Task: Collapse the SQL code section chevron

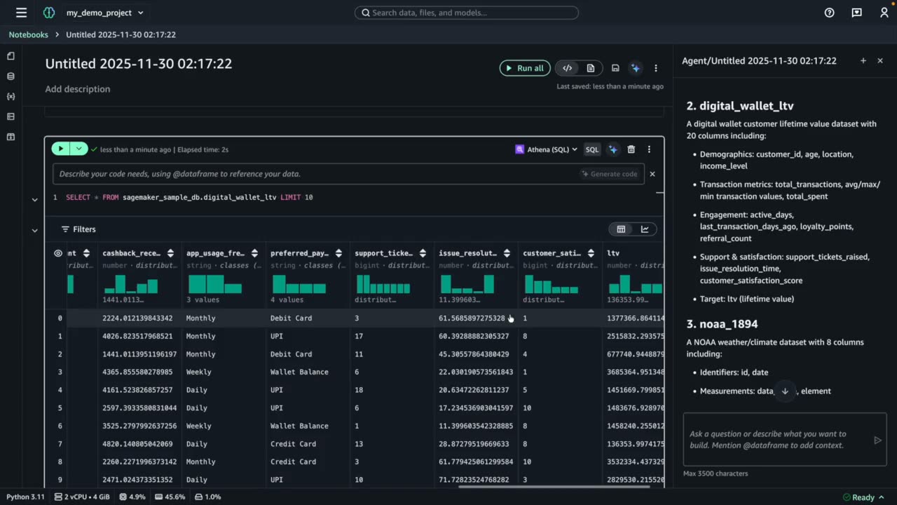Action: pyautogui.click(x=34, y=200)
